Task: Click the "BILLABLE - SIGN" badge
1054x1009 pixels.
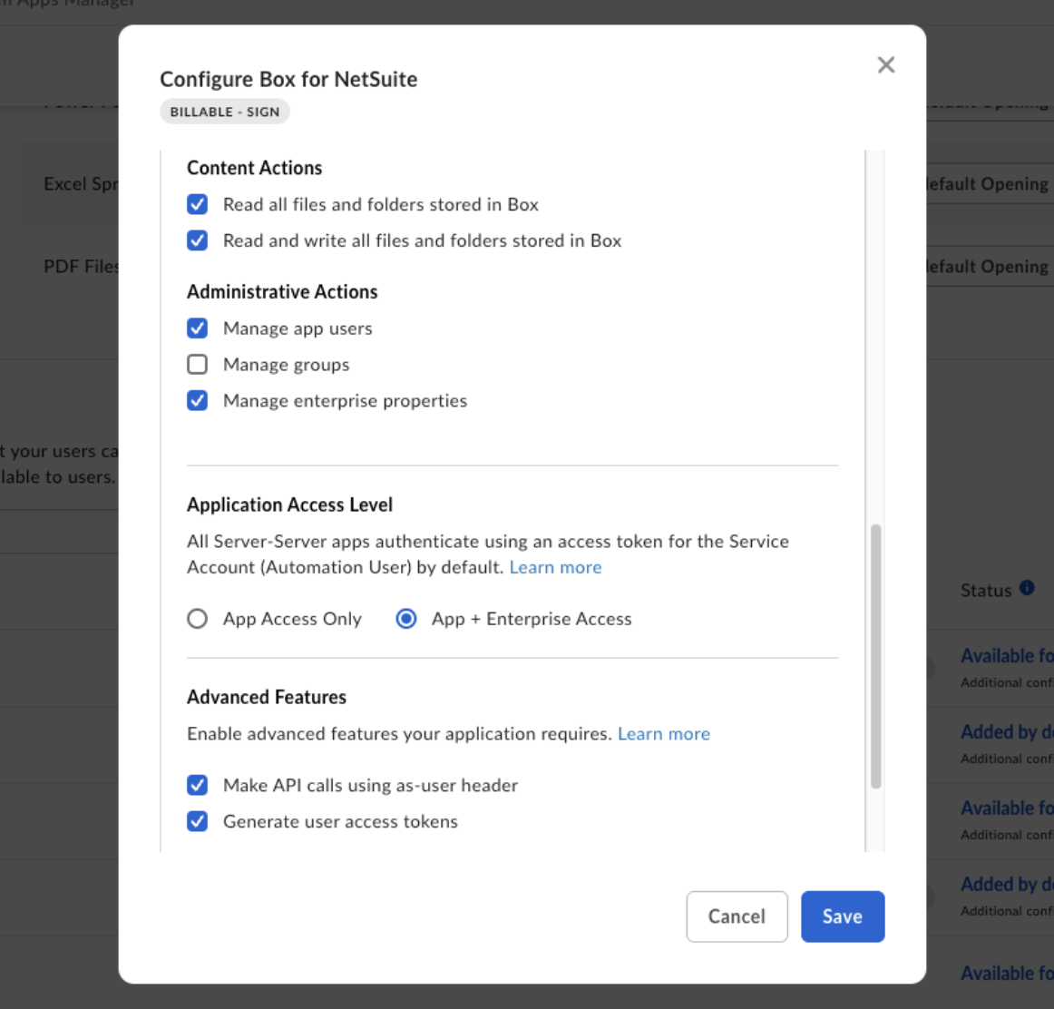Action: (224, 112)
